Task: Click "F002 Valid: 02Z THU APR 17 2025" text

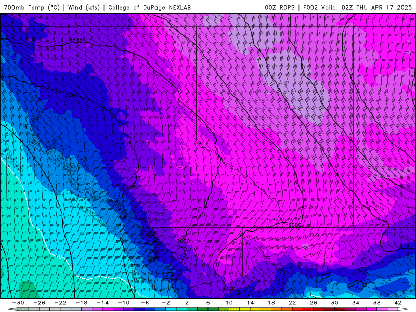Action: (357, 7)
